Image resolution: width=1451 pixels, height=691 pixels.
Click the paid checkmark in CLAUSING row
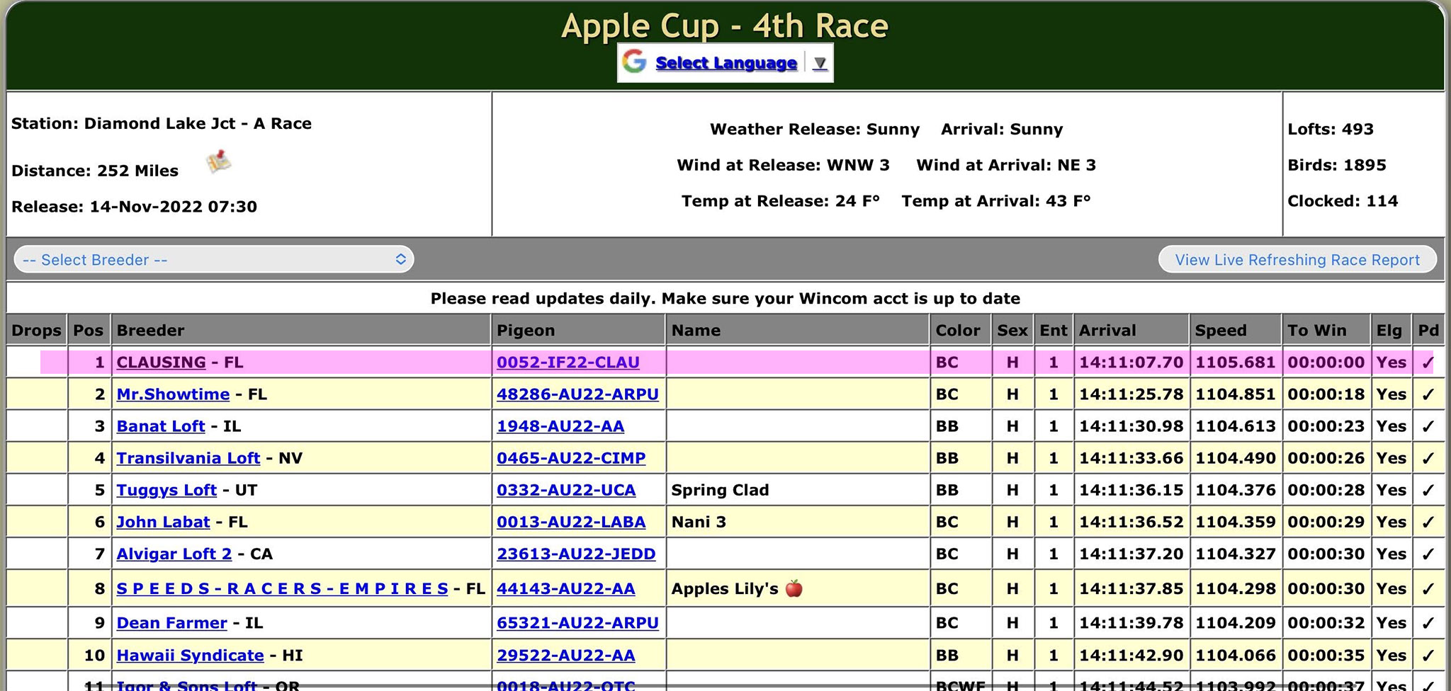(x=1428, y=362)
